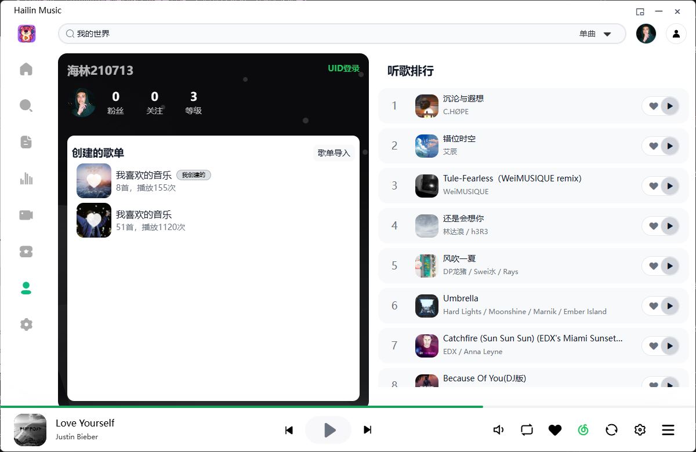Open the video section sidebar icon
This screenshot has height=452, width=696.
[x=26, y=215]
